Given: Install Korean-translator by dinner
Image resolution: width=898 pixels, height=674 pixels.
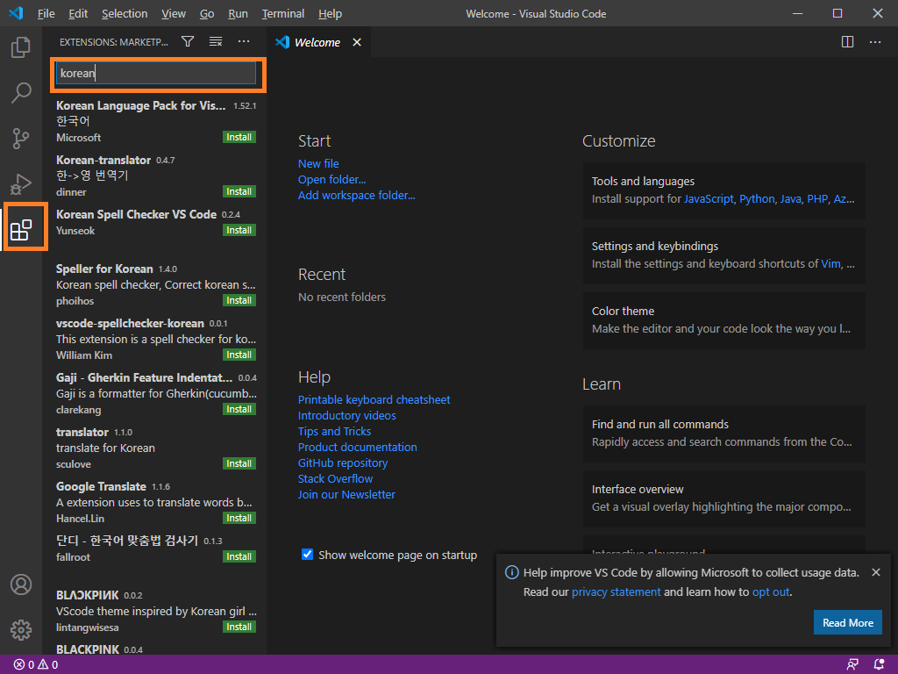Looking at the screenshot, I should [239, 191].
